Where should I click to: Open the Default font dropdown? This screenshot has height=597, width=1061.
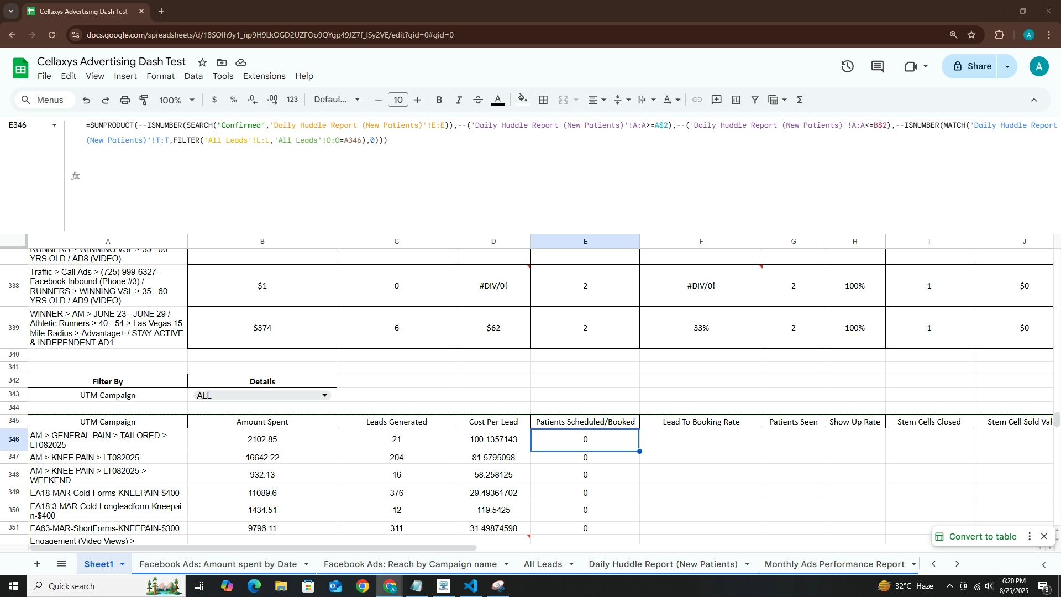(x=337, y=100)
